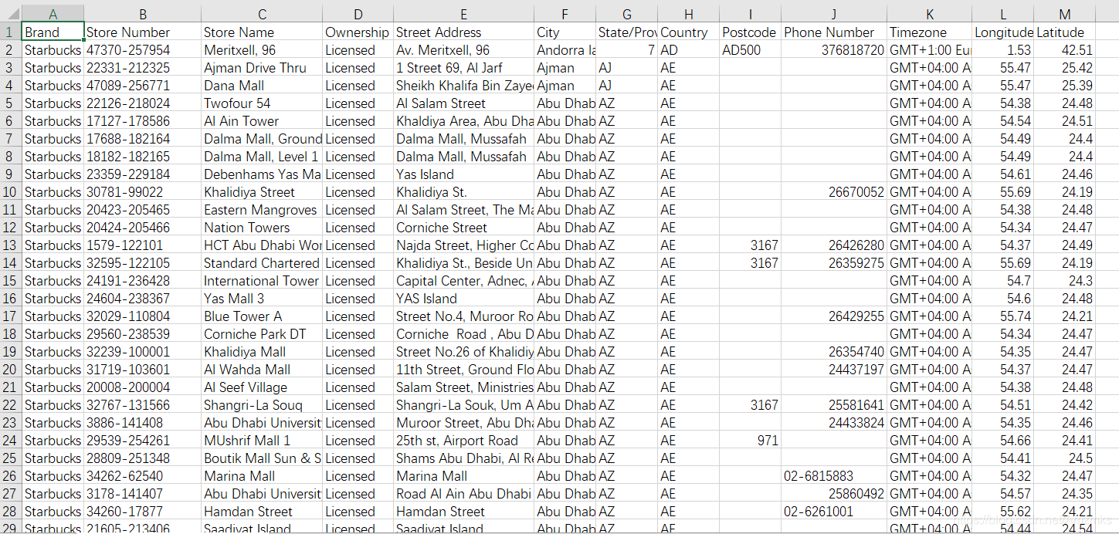Viewport: 1119px width, 534px height.
Task: Click store name 'Corniche Park DT'
Action: pos(262,334)
